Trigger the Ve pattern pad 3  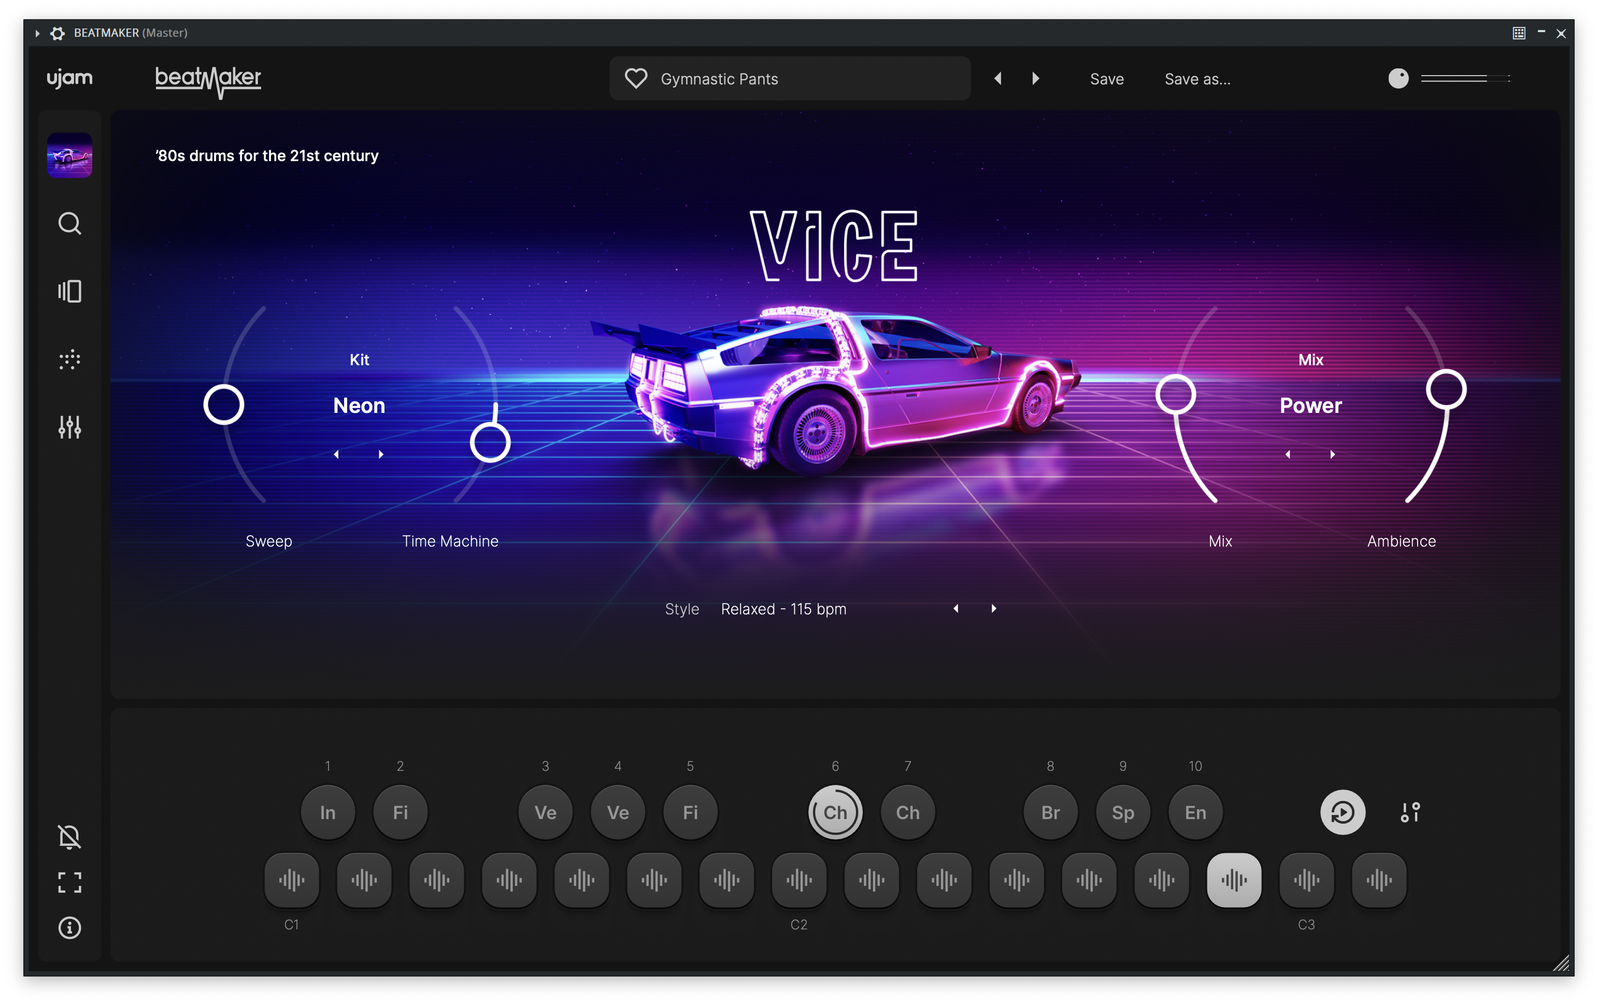tap(546, 812)
